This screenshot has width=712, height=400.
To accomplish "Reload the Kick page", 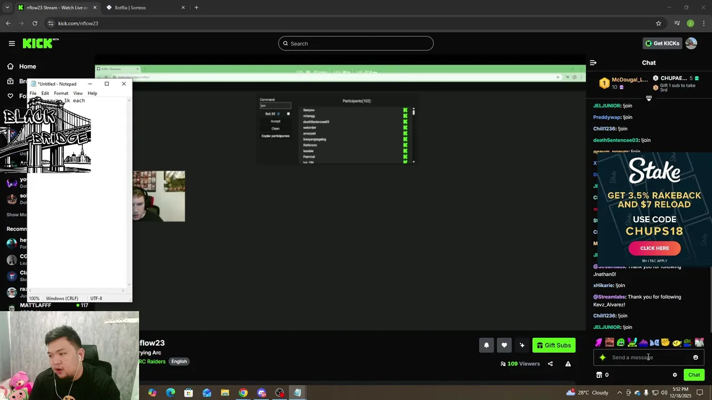I will pos(34,23).
